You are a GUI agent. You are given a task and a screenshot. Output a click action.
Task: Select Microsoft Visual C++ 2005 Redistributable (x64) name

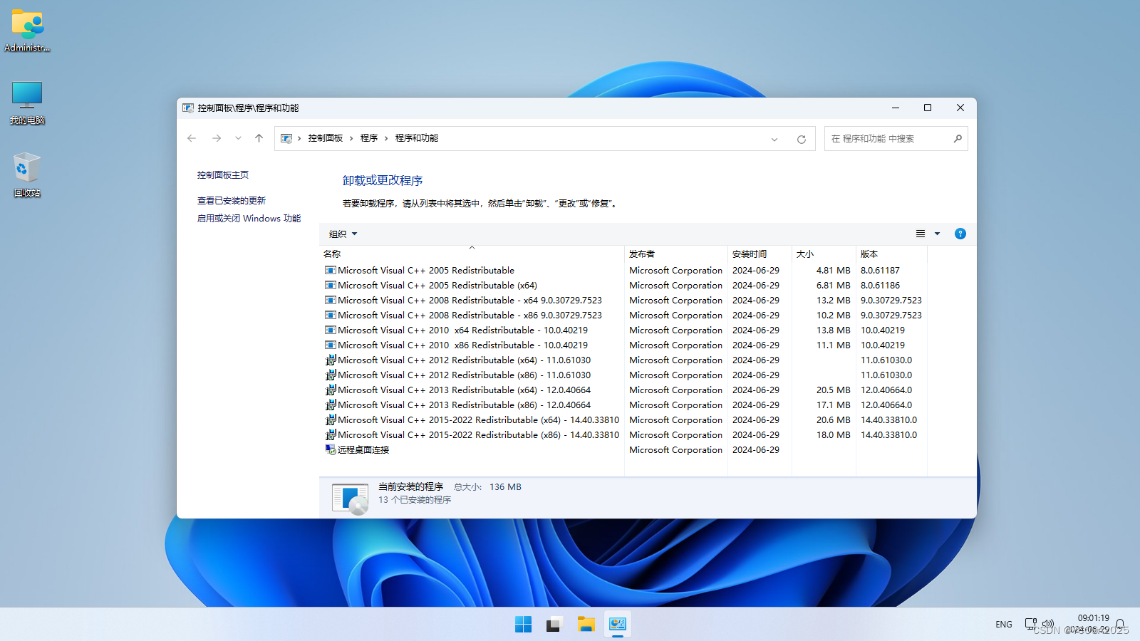click(437, 286)
